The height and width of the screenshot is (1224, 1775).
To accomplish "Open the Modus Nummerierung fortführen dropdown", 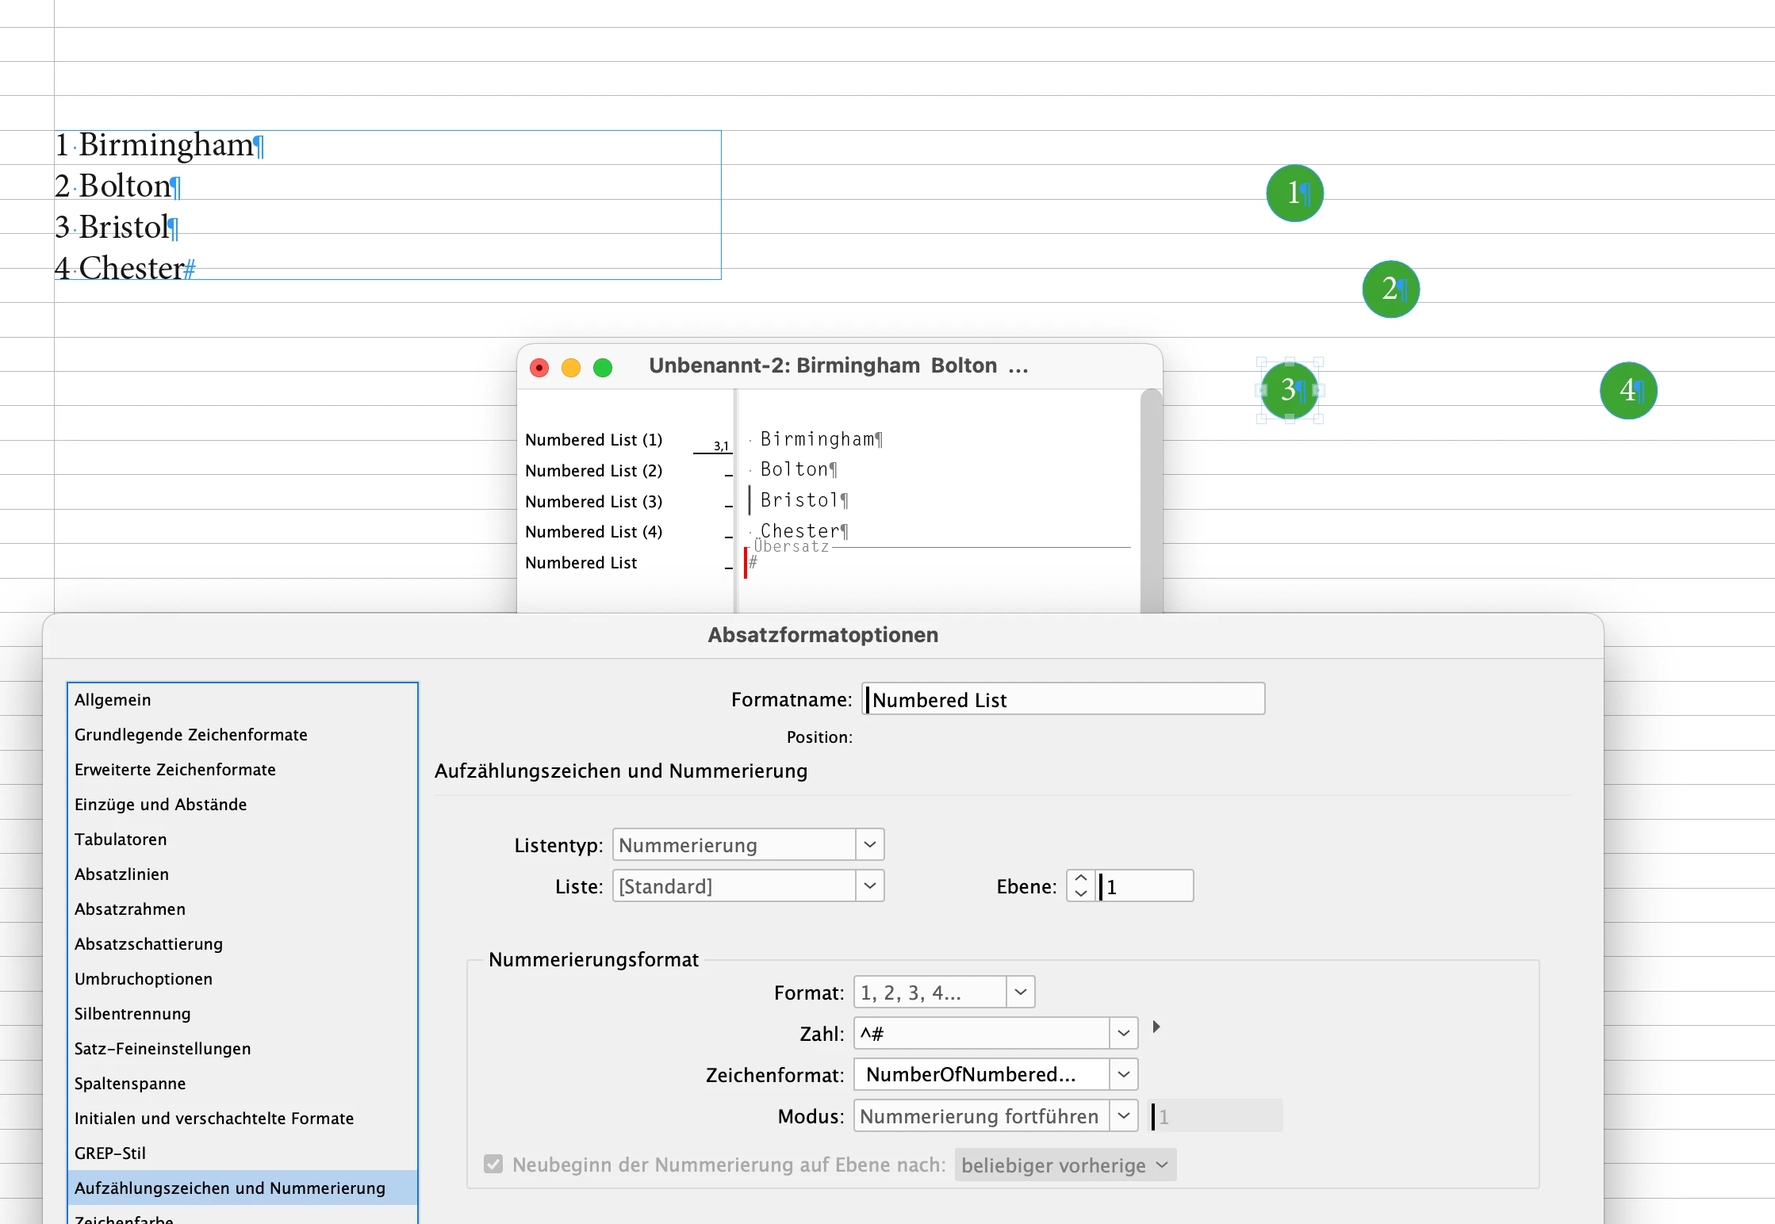I will click(1123, 1115).
